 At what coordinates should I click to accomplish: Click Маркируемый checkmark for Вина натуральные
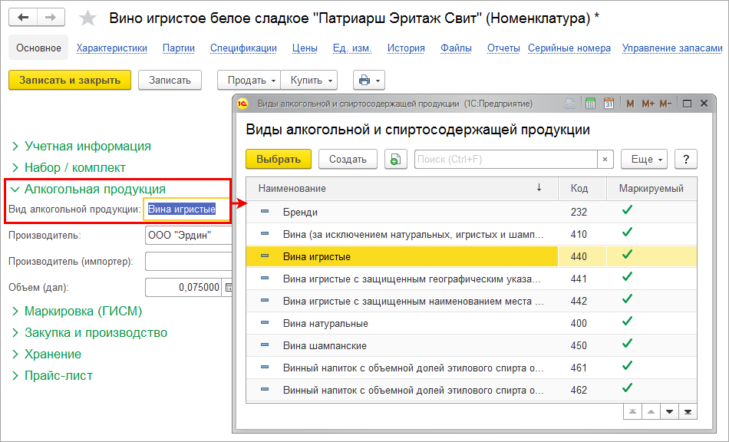pos(627,322)
